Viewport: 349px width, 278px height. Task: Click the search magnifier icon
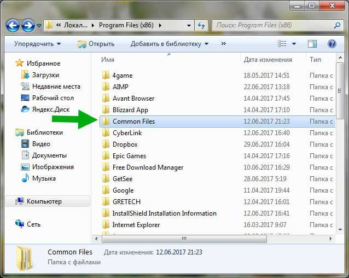tap(337, 25)
